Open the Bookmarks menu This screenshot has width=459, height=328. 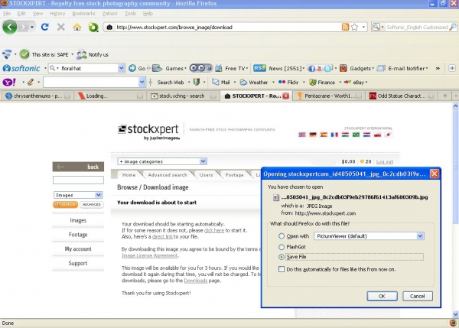pyautogui.click(x=83, y=14)
